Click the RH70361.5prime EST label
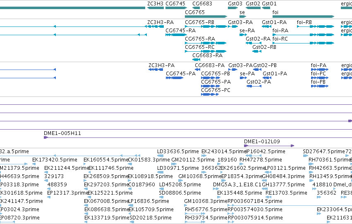Screen dimensions: 352x224 coord(330,160)
